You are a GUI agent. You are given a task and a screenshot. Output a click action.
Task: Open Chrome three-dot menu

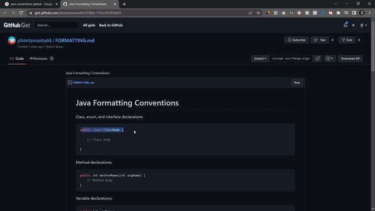point(370,13)
